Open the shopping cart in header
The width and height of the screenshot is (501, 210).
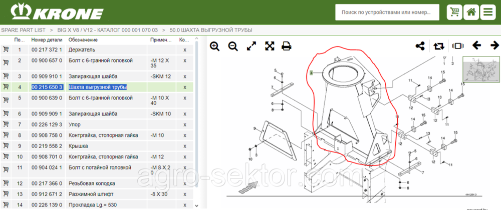(x=454, y=12)
